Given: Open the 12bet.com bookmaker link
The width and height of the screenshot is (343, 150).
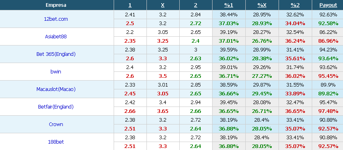Looking at the screenshot, I should point(56,19).
